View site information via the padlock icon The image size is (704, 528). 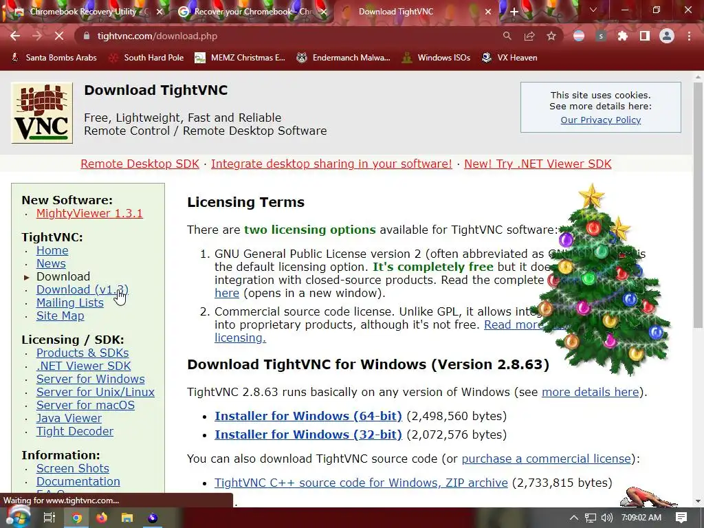pyautogui.click(x=87, y=36)
